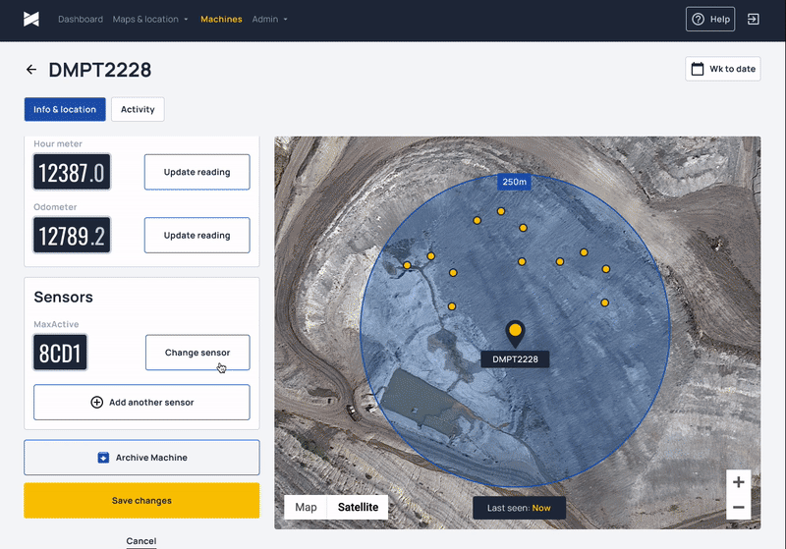Zoom out the map with minus button

tap(739, 508)
